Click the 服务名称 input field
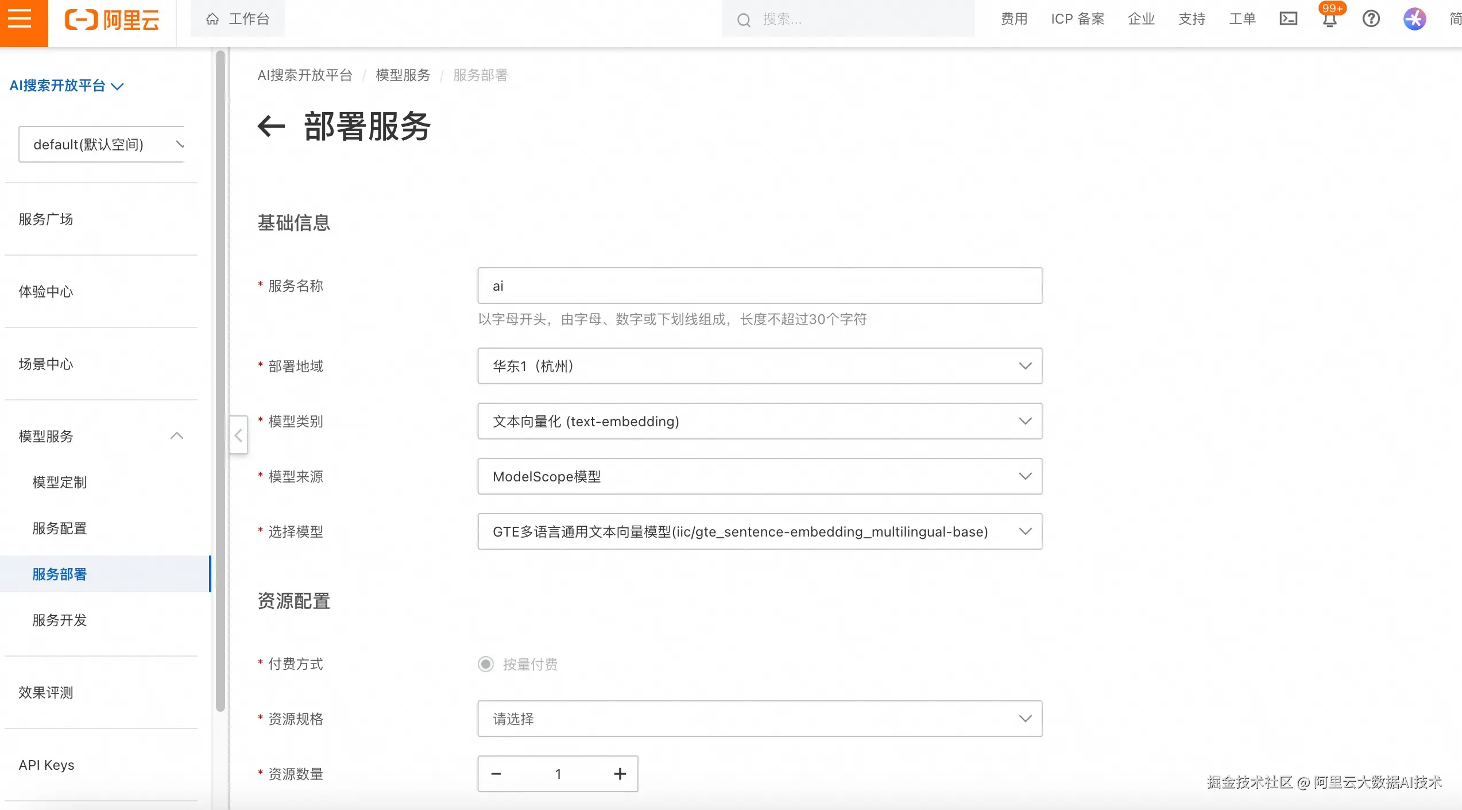This screenshot has width=1462, height=810. click(759, 286)
